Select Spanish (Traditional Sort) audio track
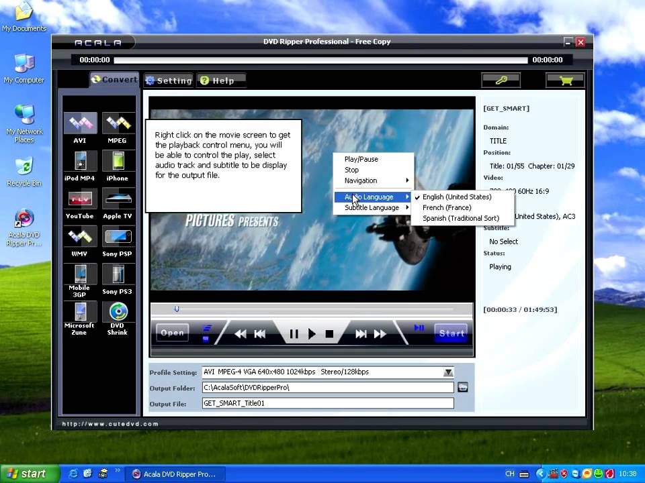Screen dimensions: 645x483 pyautogui.click(x=462, y=218)
